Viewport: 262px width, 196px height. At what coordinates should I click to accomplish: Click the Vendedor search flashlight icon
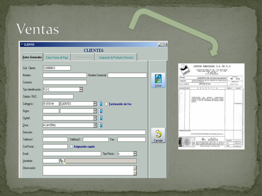point(62,161)
